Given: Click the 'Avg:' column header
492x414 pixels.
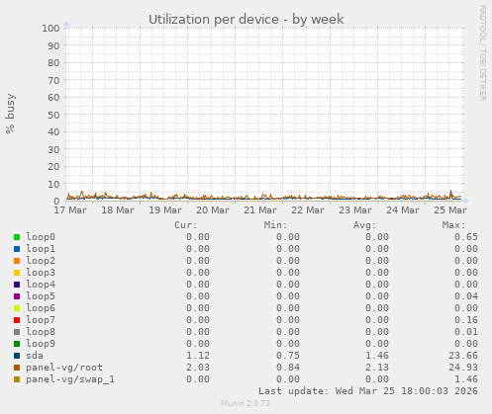Looking at the screenshot, I should pyautogui.click(x=364, y=225).
